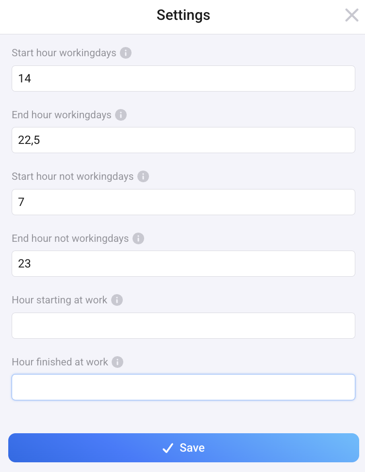Viewport: 365px width, 472px height.
Task: Click the empty Hour finished at work input
Action: coord(183,387)
